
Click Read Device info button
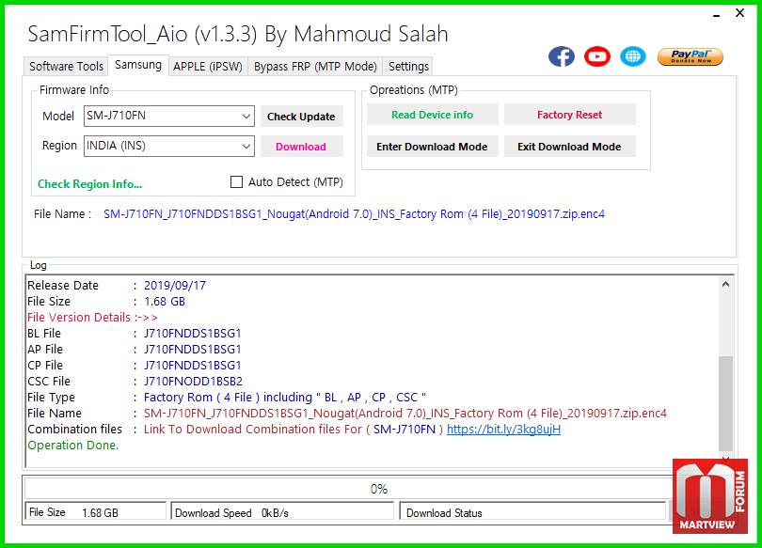433,115
